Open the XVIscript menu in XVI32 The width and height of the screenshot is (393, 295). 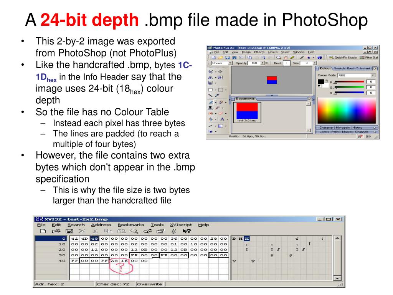pos(181,225)
